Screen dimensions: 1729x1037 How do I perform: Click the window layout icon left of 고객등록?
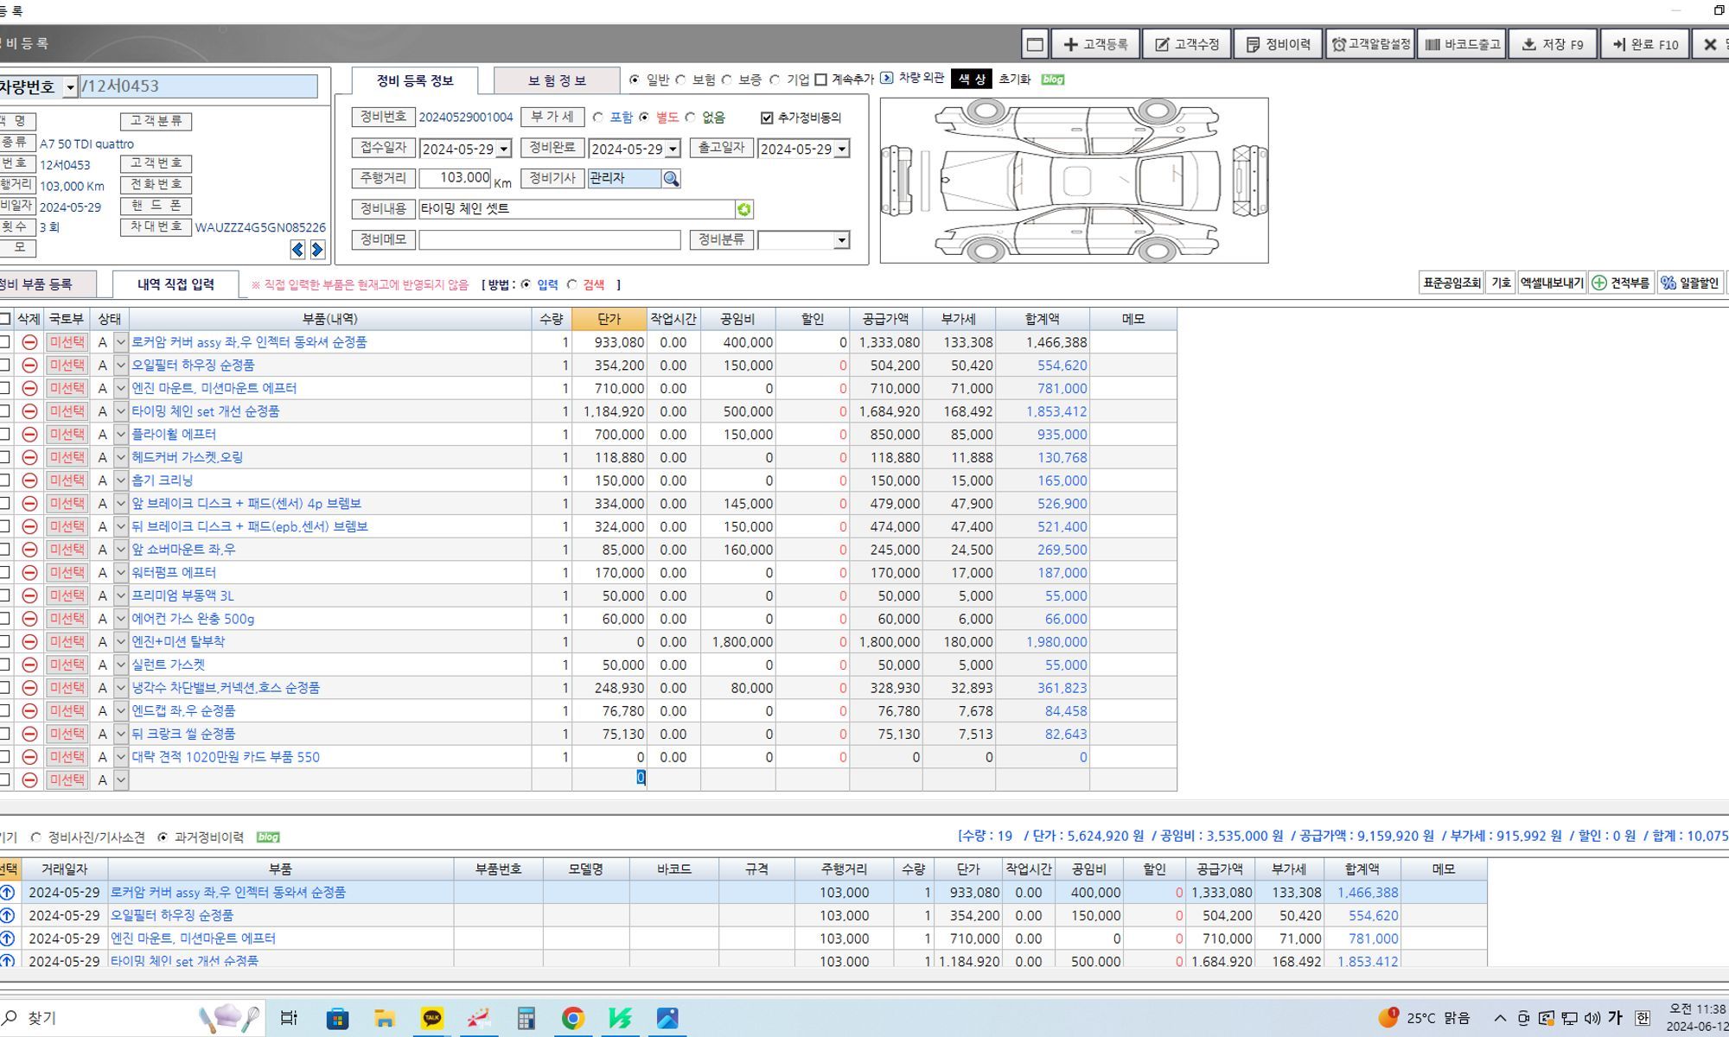1034,44
